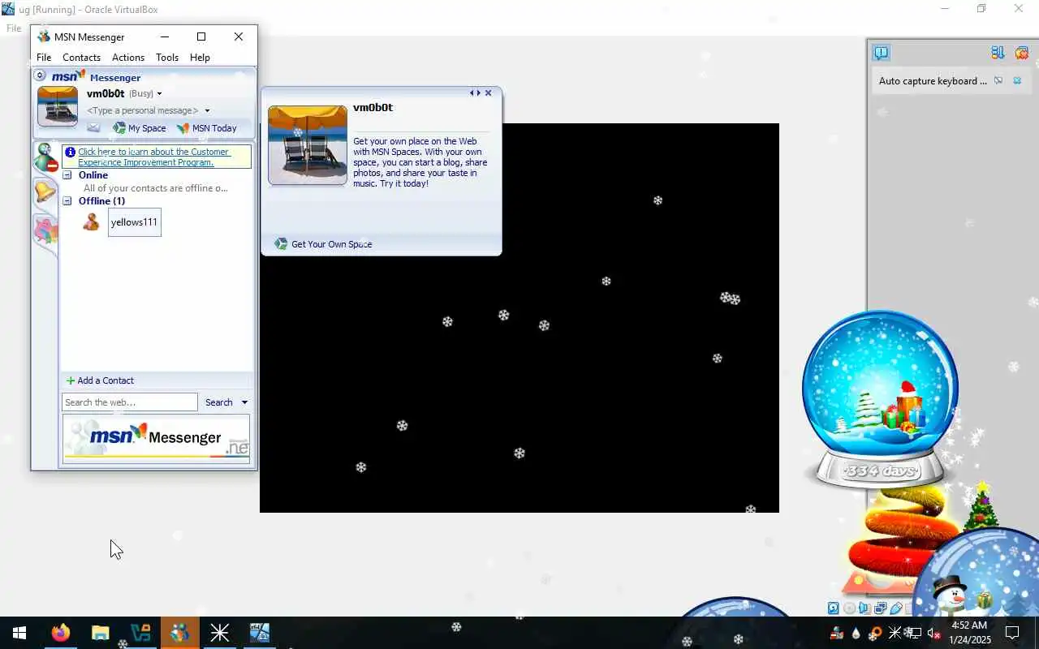Screen dimensions: 1039x649
Task: Click the large beach picture in contact card
Action: click(x=308, y=145)
